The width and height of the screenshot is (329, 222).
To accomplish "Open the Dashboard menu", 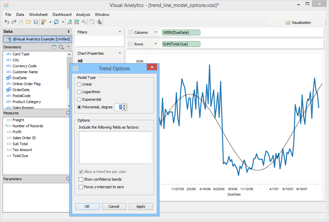I will (x=62, y=15).
